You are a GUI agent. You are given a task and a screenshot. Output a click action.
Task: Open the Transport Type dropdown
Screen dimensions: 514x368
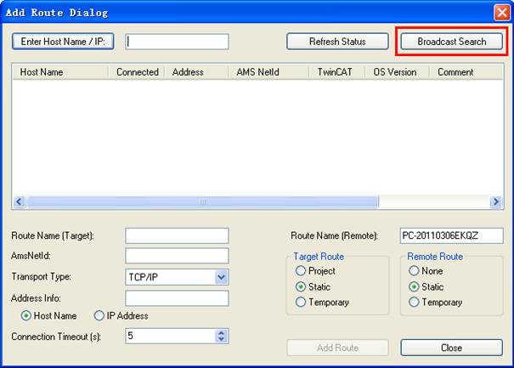point(221,277)
